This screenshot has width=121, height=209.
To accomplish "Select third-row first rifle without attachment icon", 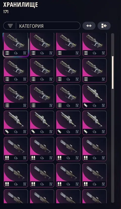I will (16, 97).
